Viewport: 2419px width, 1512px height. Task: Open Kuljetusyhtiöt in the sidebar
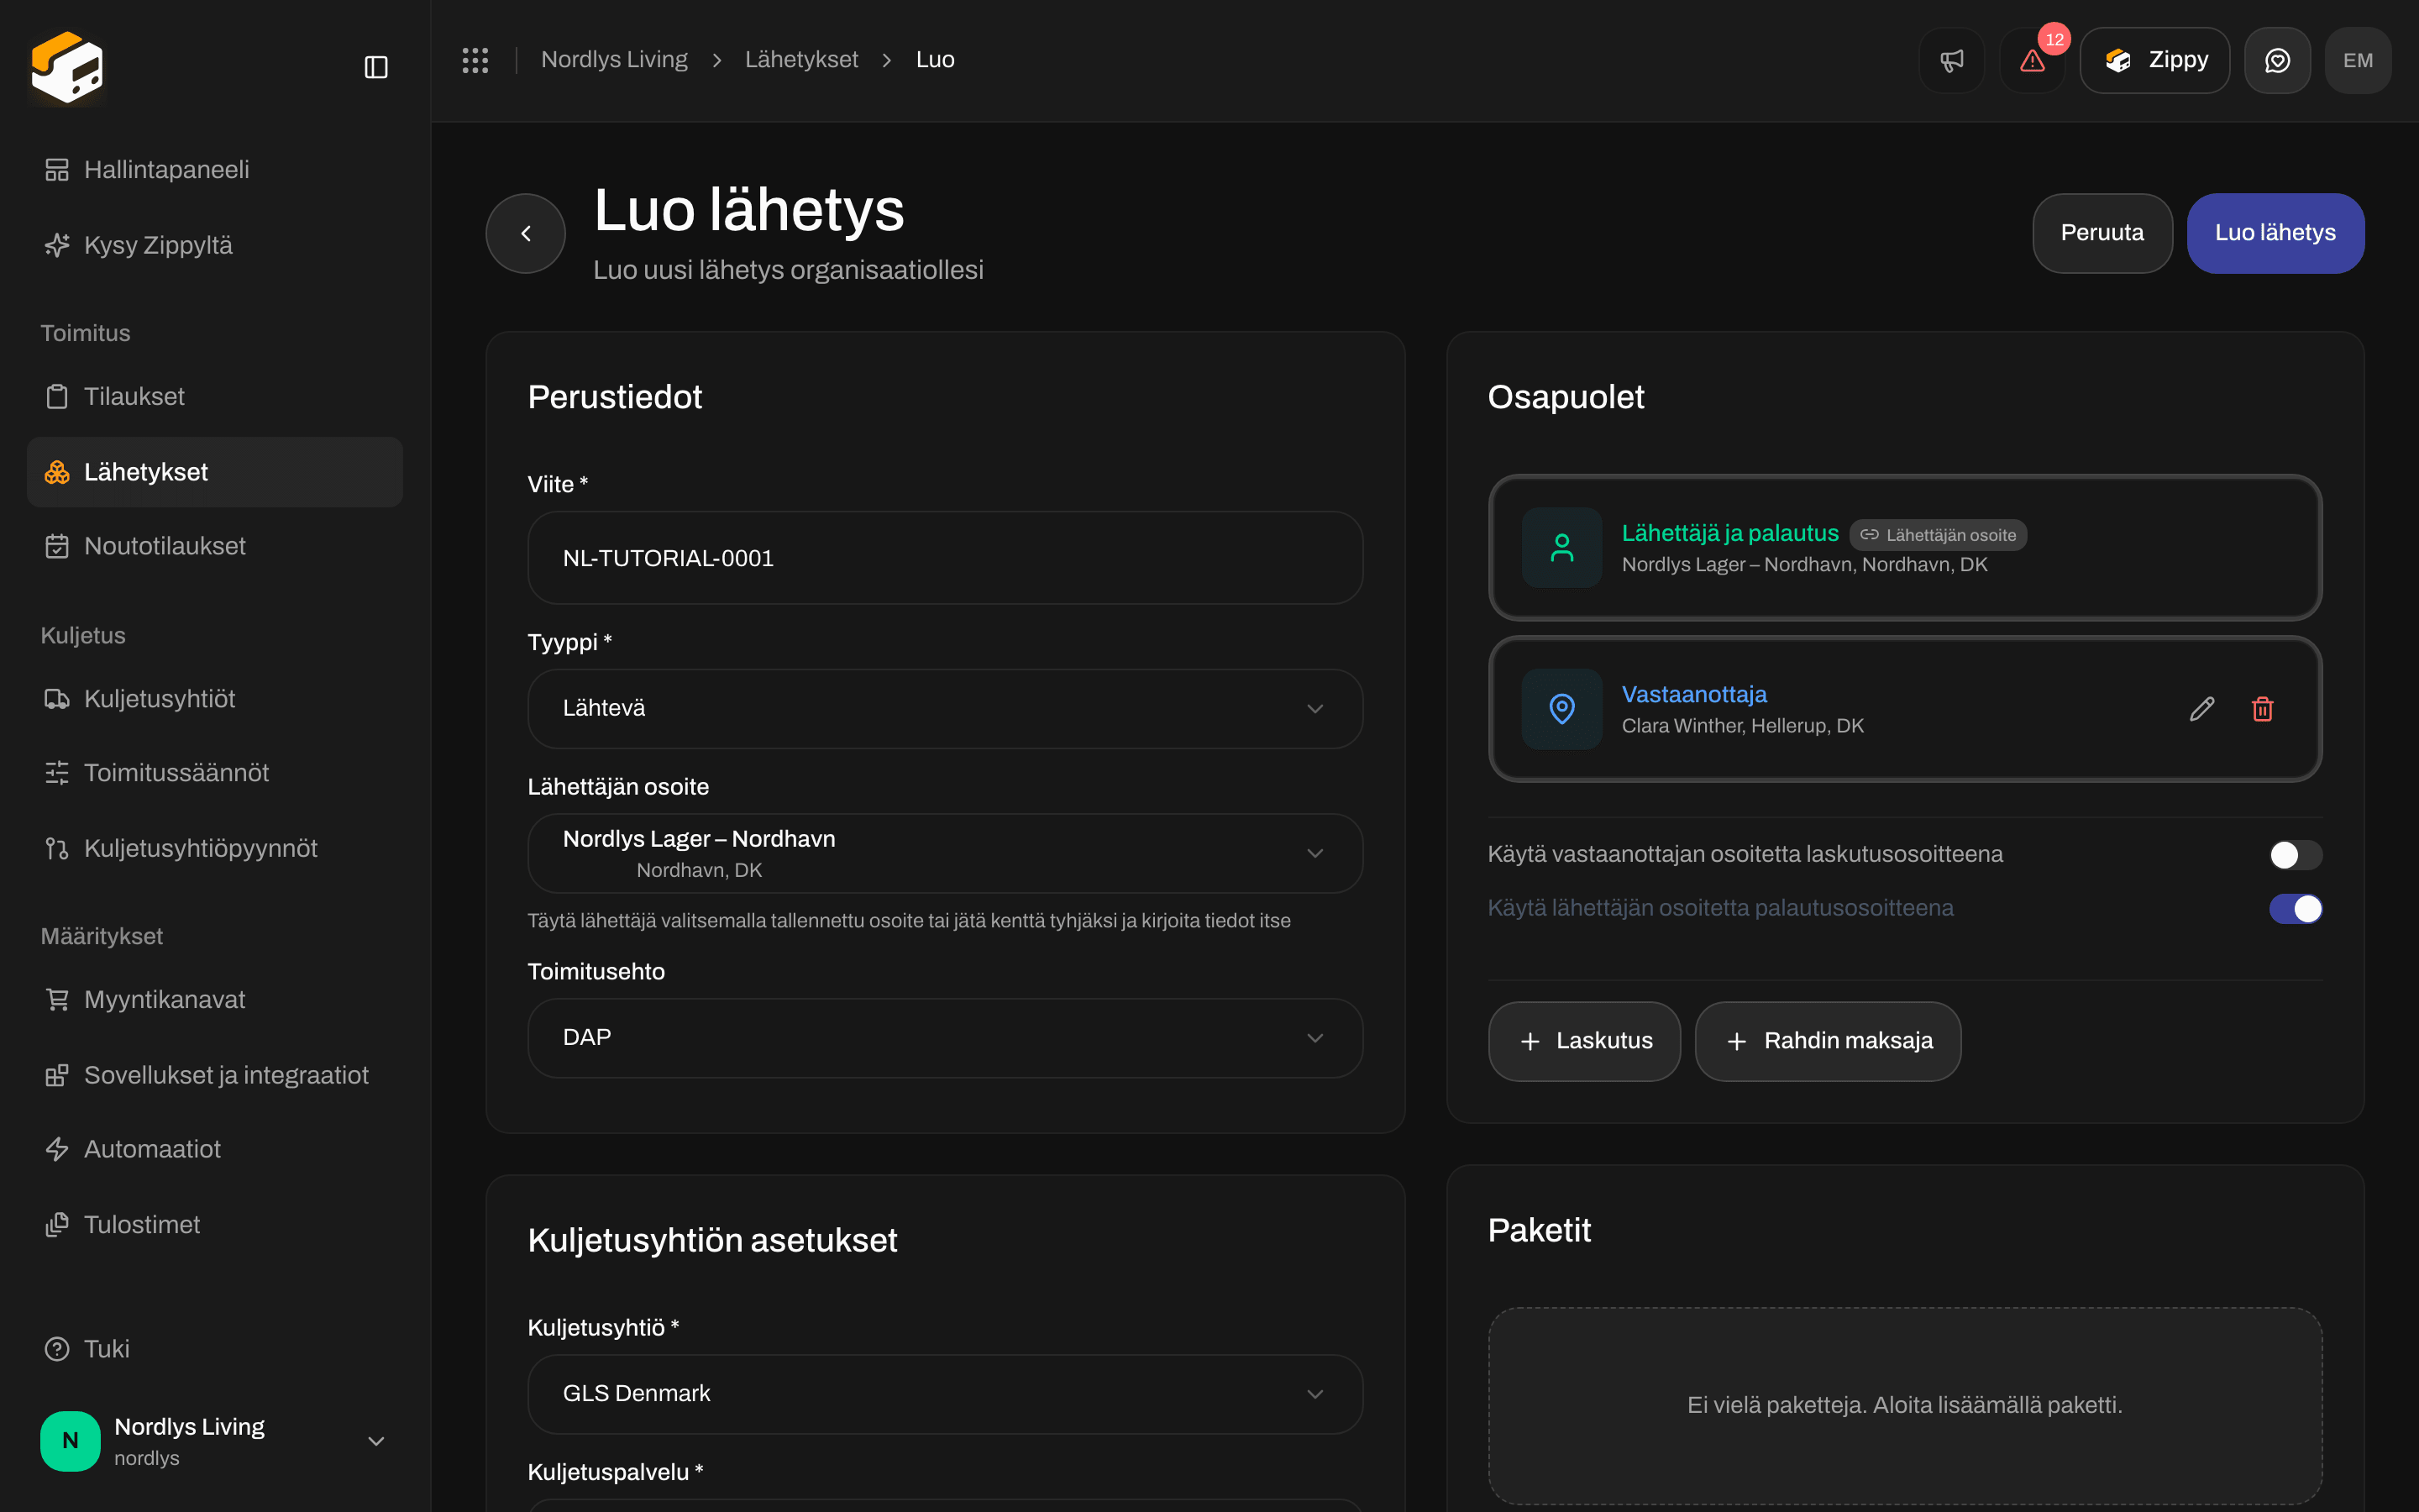pos(215,698)
